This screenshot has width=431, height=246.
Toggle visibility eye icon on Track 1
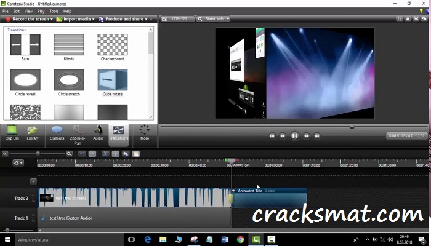click(33, 215)
